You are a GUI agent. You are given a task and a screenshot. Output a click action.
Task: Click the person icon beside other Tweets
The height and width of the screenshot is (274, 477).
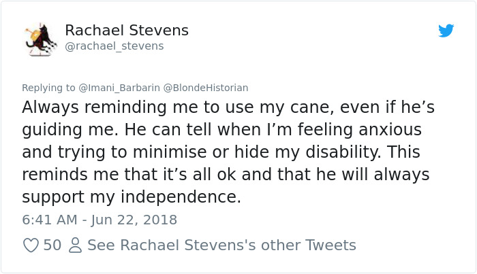pyautogui.click(x=75, y=245)
